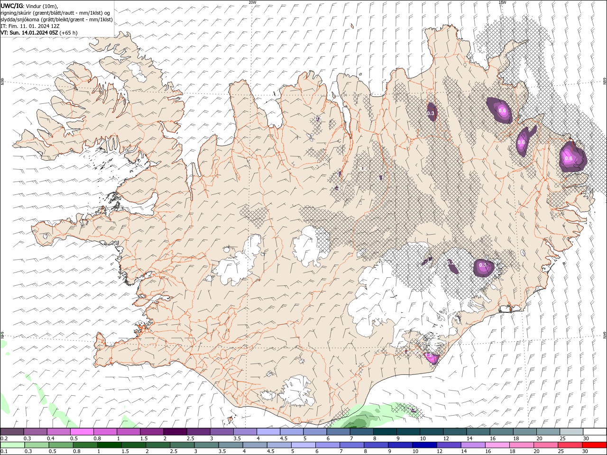Pick lower legend swatch between 4 and 4.5
This screenshot has width=607, height=455.
click(x=254, y=445)
